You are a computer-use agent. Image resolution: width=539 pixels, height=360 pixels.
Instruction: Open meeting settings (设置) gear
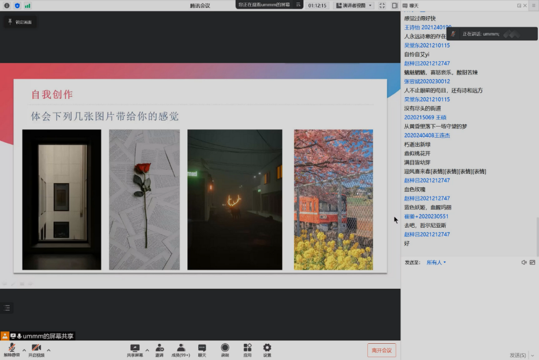click(x=267, y=349)
